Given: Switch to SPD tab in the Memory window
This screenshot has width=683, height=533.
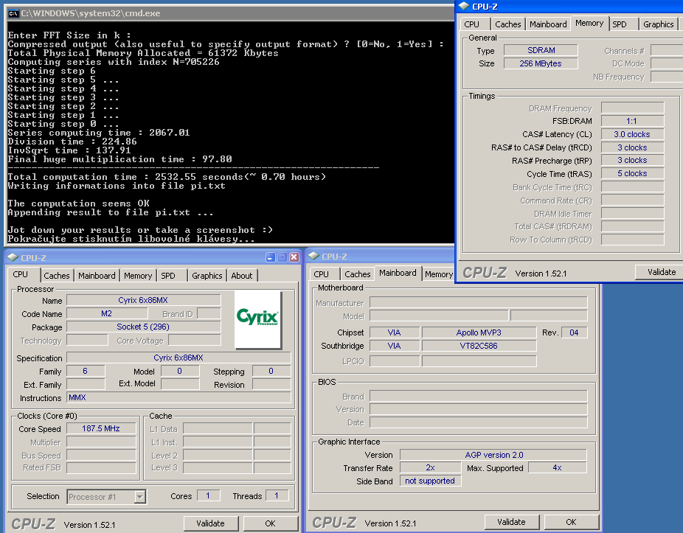Looking at the screenshot, I should [620, 24].
